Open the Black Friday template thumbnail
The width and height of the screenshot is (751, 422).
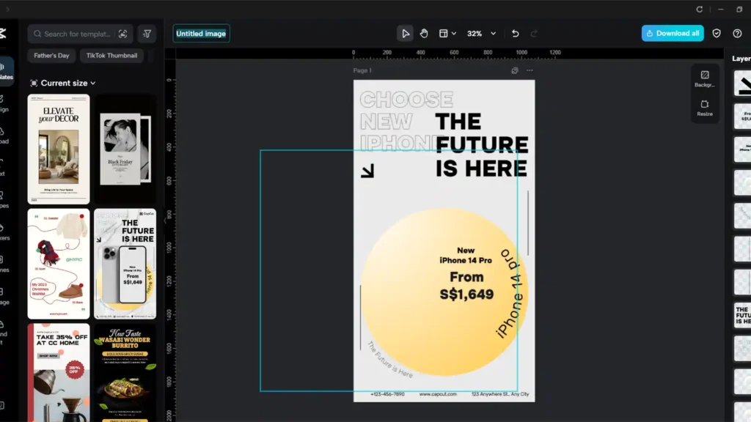click(125, 149)
